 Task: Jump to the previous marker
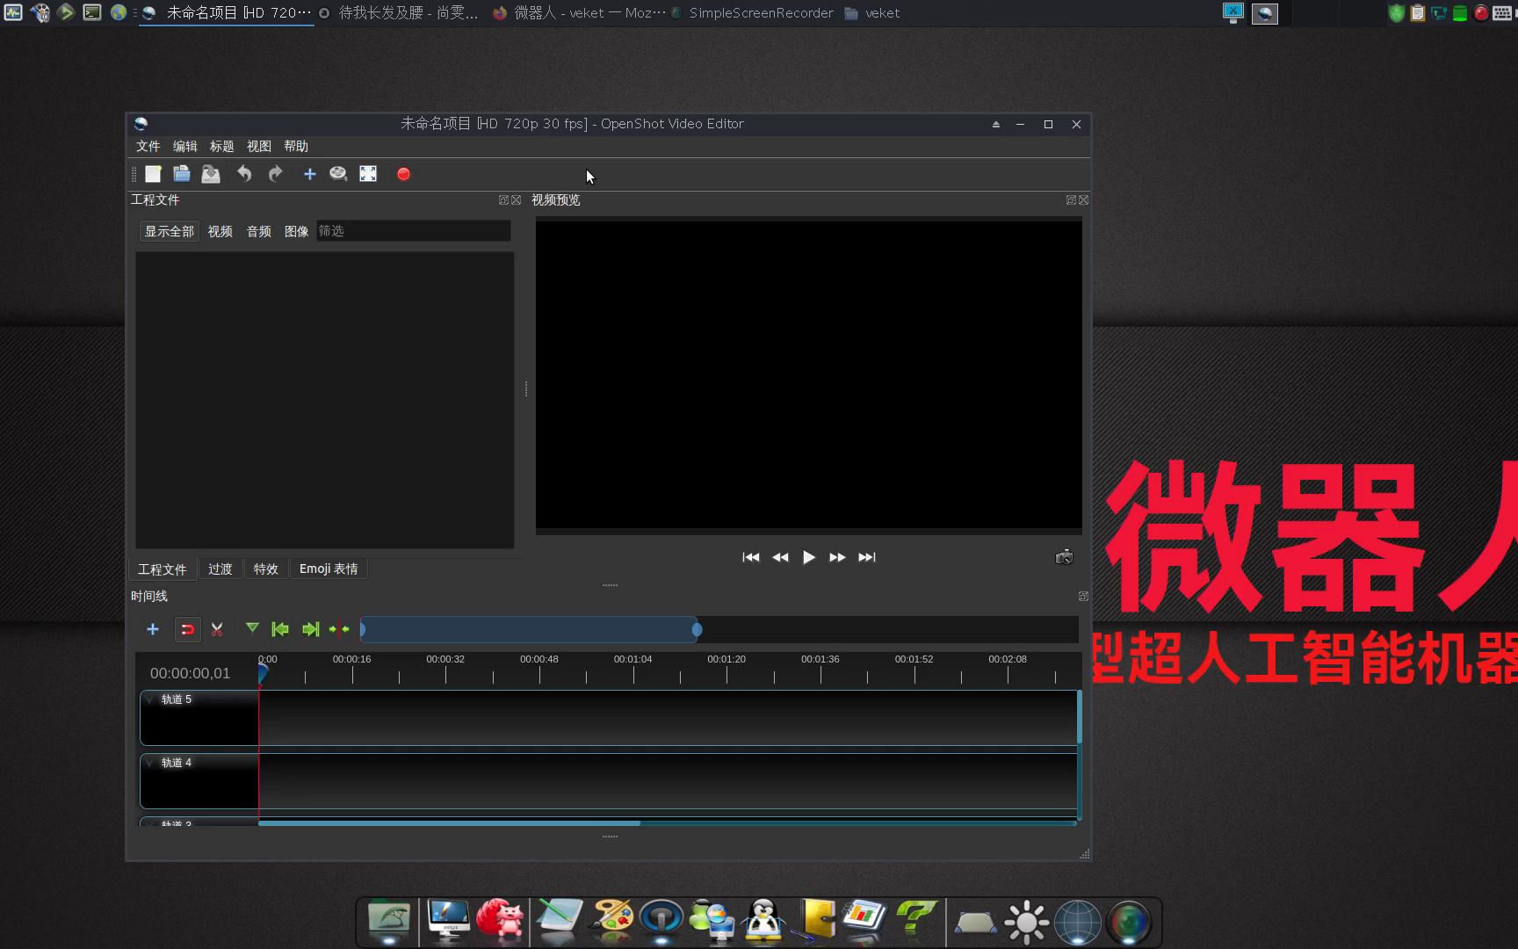point(280,629)
